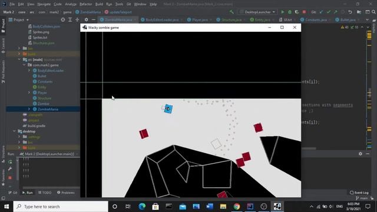This screenshot has height=212, width=377.
Task: Open Project panel settings gear
Action: [87, 19]
